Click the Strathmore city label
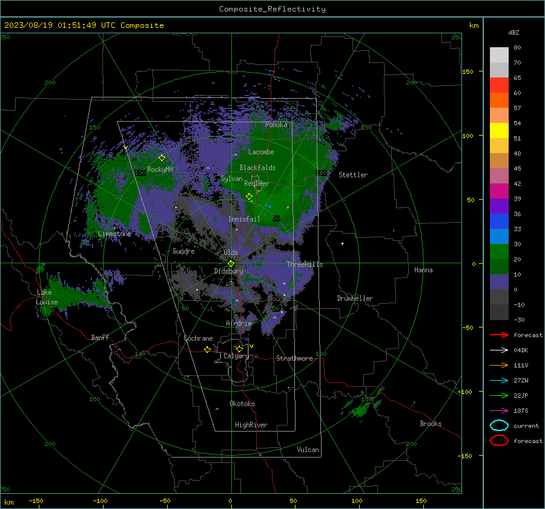 (x=294, y=358)
